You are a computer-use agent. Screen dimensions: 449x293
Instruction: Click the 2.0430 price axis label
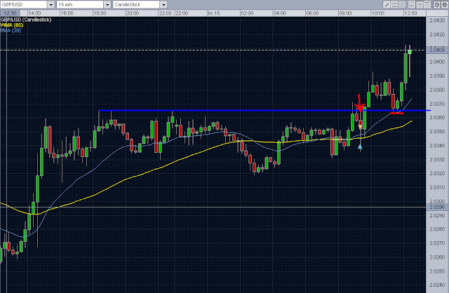(437, 20)
